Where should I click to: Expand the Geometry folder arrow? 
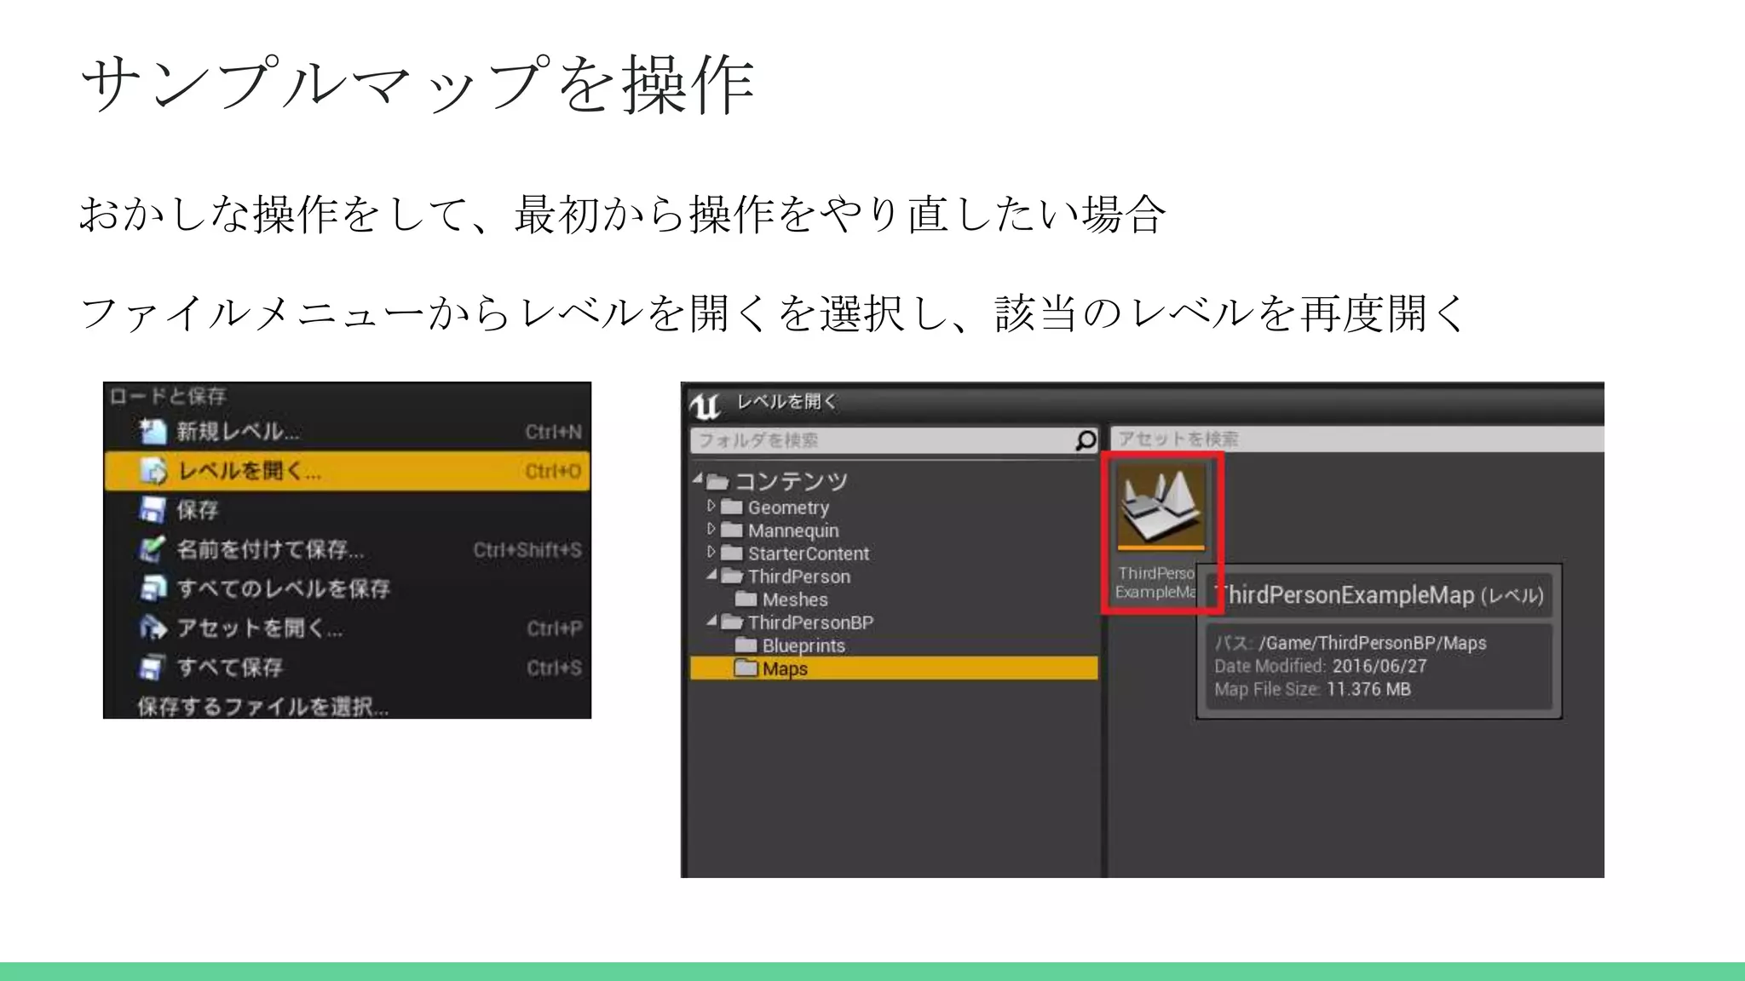(711, 506)
